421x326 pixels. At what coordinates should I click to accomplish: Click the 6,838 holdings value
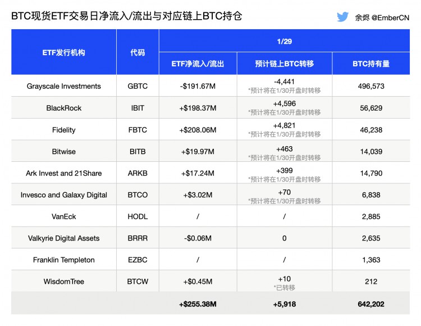(371, 195)
